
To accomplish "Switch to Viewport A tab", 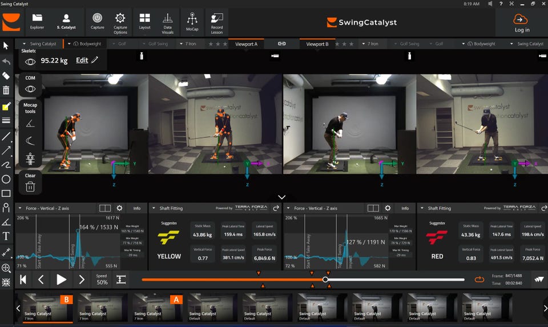I will (x=246, y=44).
